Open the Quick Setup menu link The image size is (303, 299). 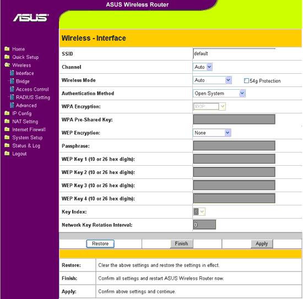point(25,57)
